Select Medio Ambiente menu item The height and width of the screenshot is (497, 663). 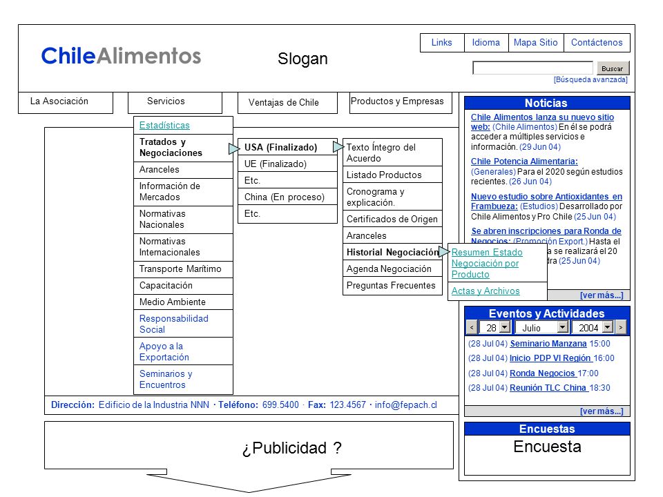coord(183,302)
